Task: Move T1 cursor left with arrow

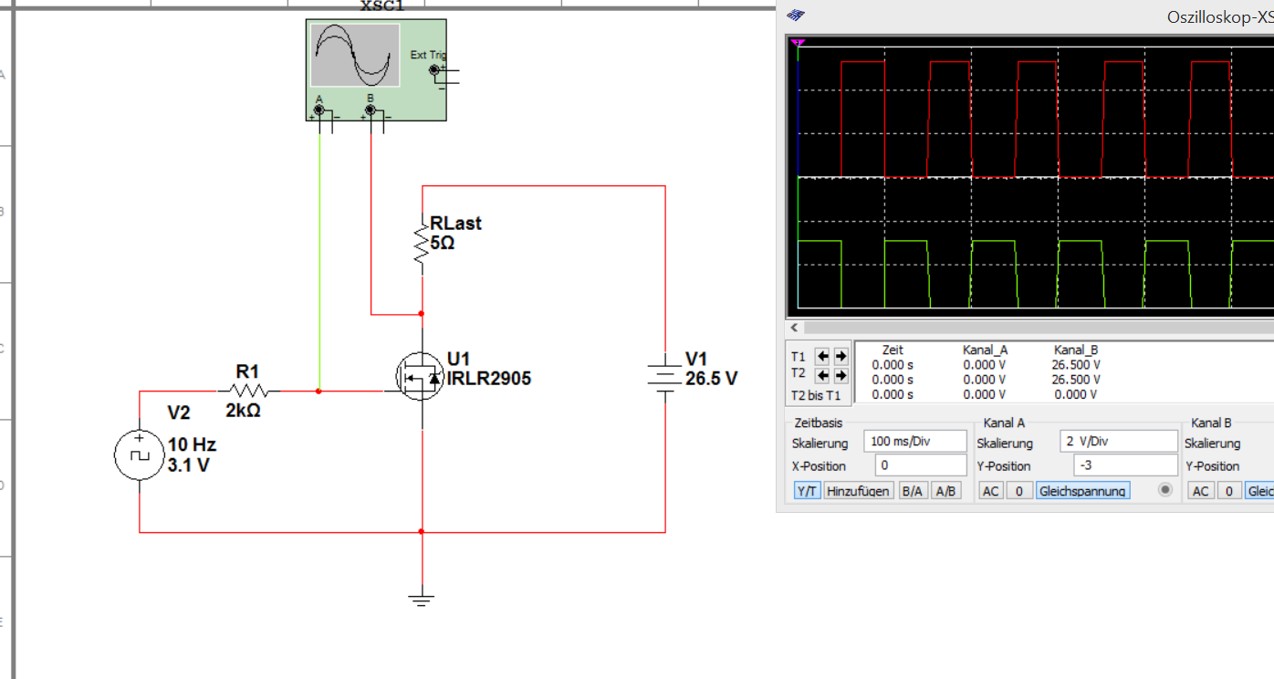Action: 822,356
